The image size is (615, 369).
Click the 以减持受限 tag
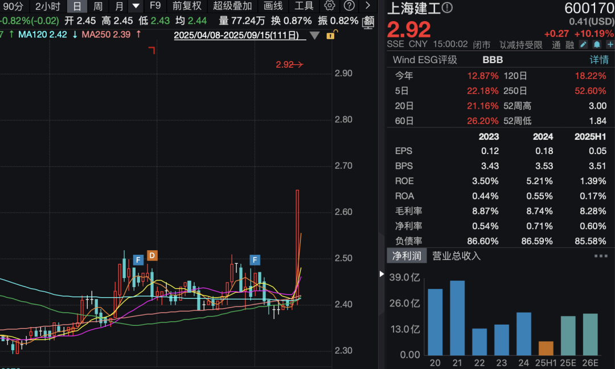pyautogui.click(x=521, y=45)
